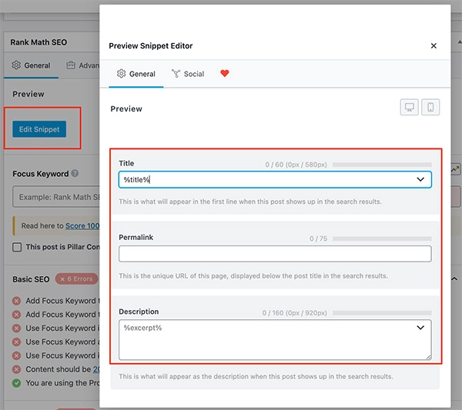The width and height of the screenshot is (462, 410).
Task: Switch to mobile preview icon
Action: point(430,107)
